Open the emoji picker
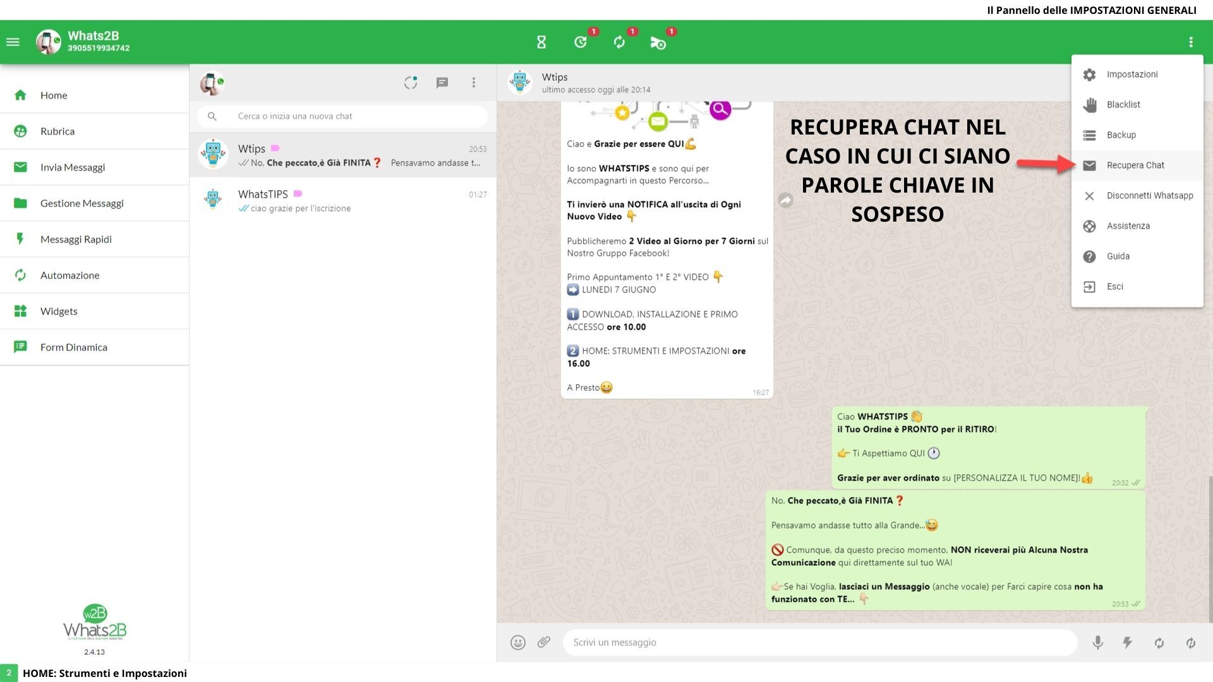This screenshot has height=682, width=1213. pyautogui.click(x=518, y=643)
